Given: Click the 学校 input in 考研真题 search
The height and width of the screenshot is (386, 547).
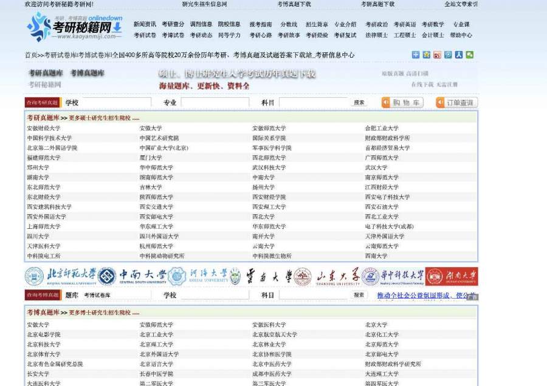Looking at the screenshot, I should tap(115, 103).
